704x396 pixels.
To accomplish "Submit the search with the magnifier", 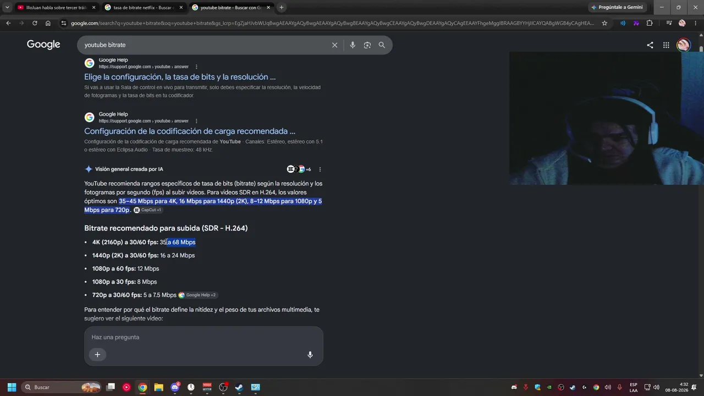I will pyautogui.click(x=382, y=45).
